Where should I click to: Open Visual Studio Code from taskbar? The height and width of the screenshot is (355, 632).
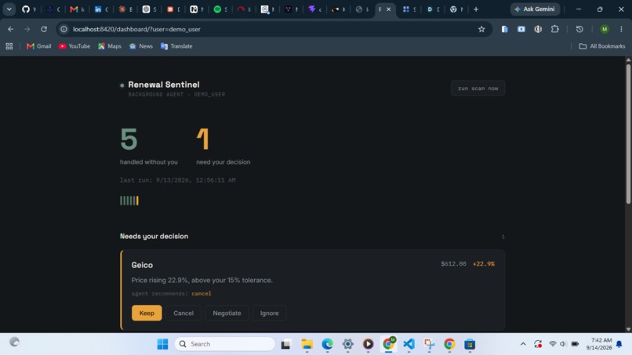coord(409,344)
